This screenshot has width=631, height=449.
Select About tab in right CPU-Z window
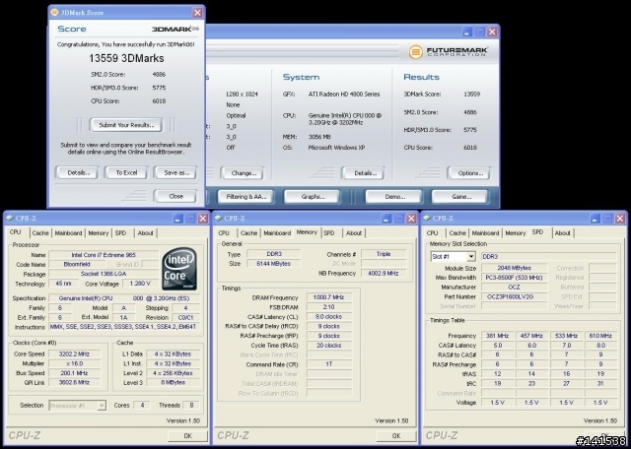[562, 233]
